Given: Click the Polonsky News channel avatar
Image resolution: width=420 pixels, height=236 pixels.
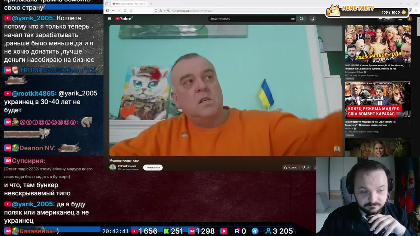Looking at the screenshot, I should point(113,167).
